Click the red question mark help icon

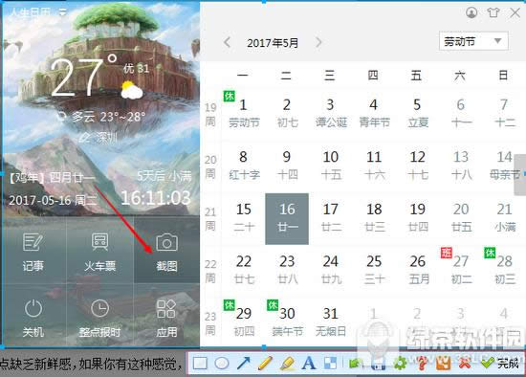coord(422,364)
